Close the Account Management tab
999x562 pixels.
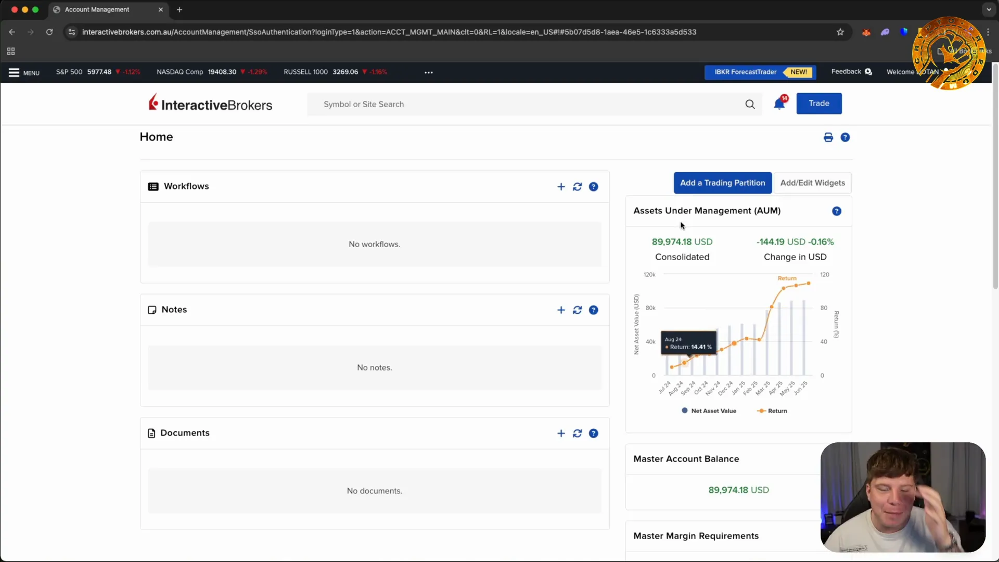coord(161,9)
